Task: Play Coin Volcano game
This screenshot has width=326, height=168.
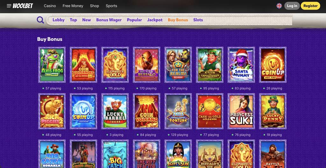Action: [146, 111]
